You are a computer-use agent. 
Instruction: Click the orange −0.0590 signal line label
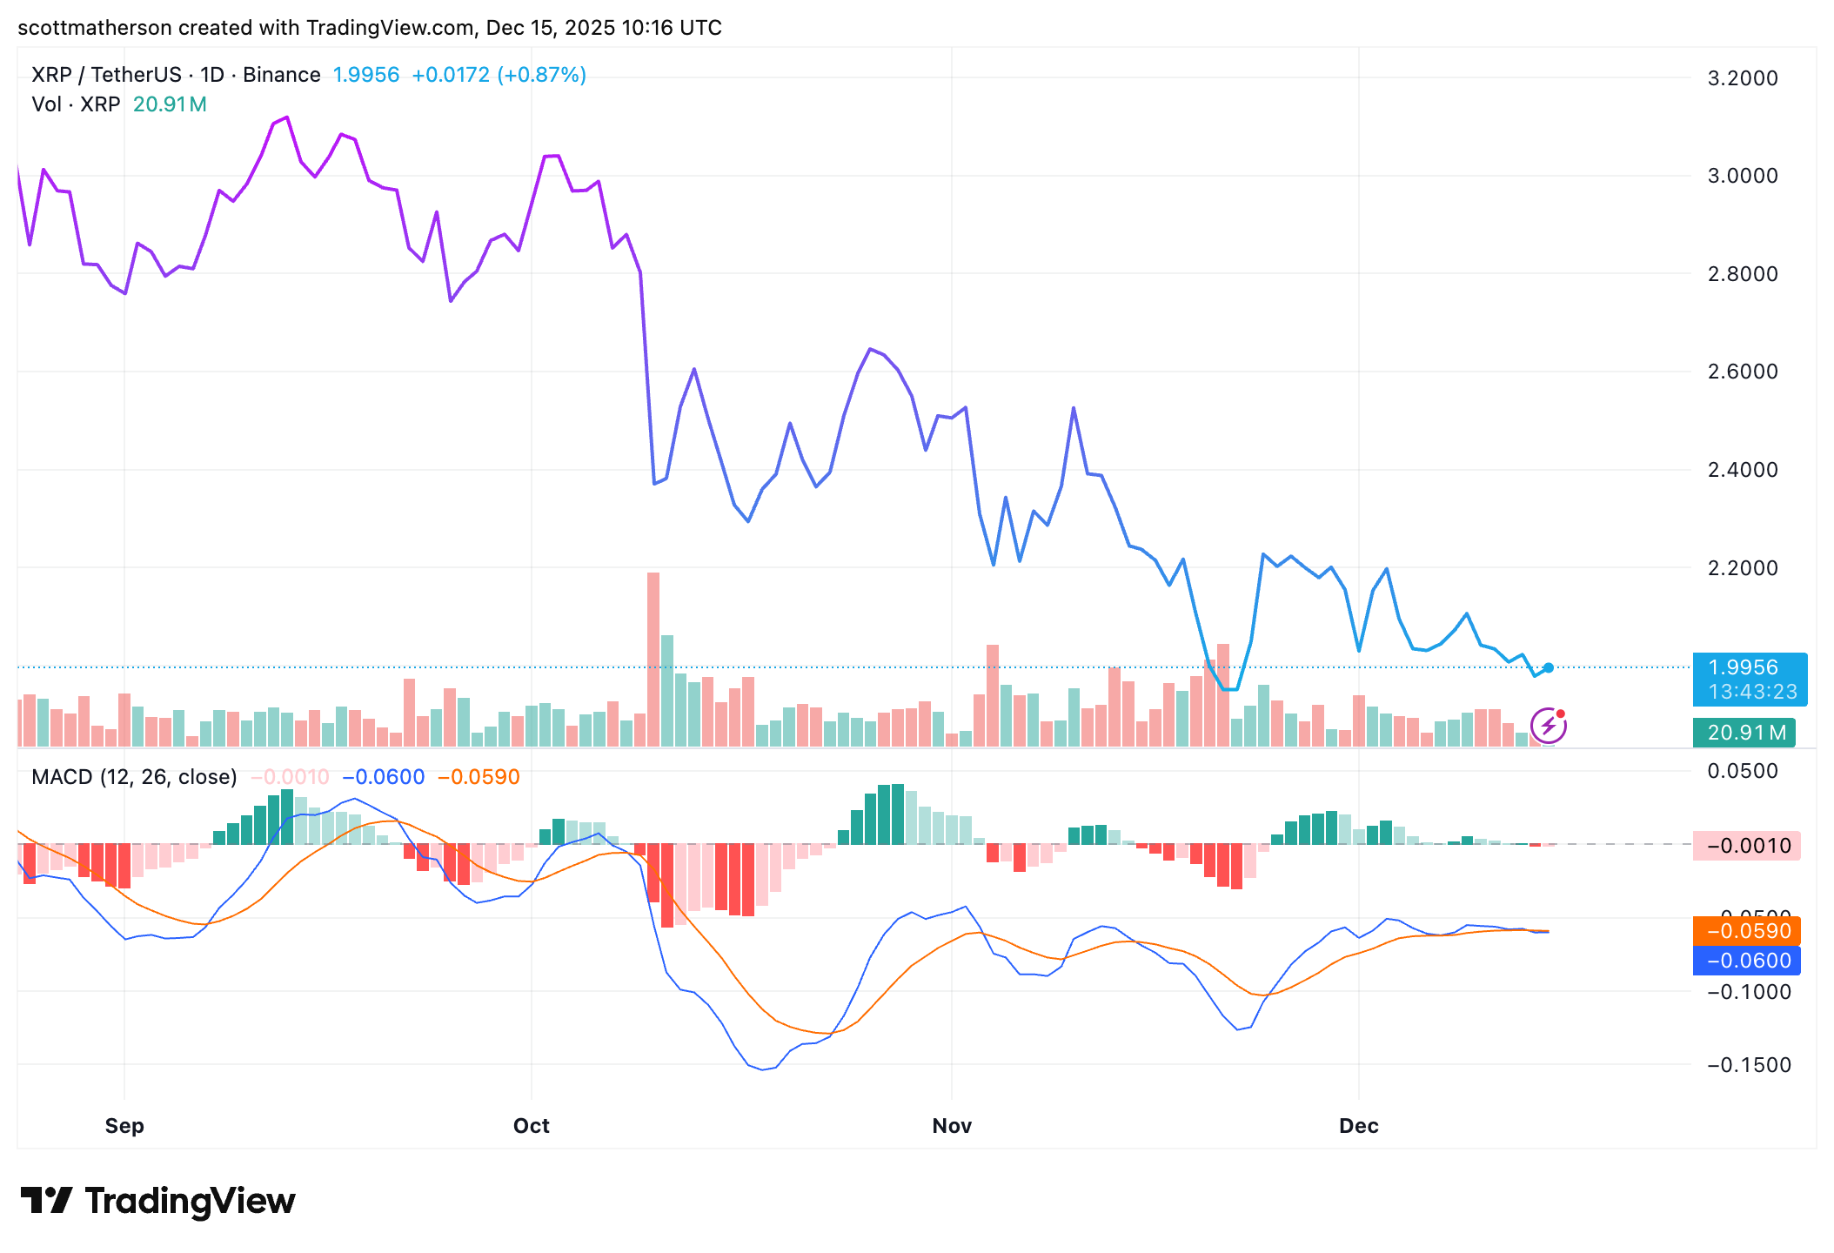[x=1747, y=931]
